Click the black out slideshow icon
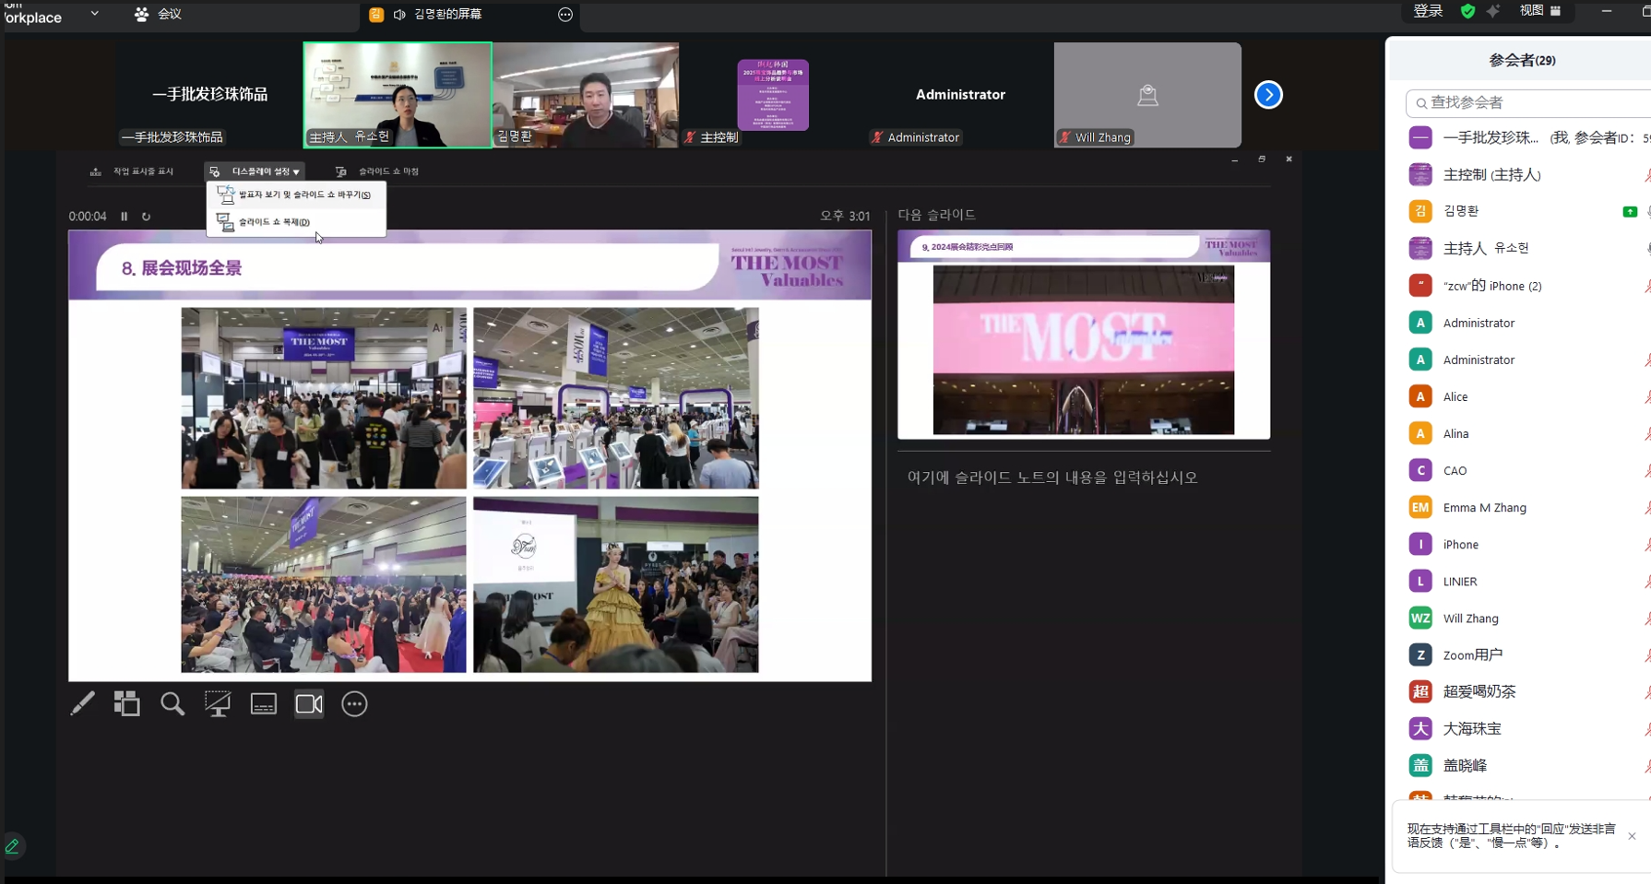Image resolution: width=1651 pixels, height=884 pixels. [x=218, y=704]
